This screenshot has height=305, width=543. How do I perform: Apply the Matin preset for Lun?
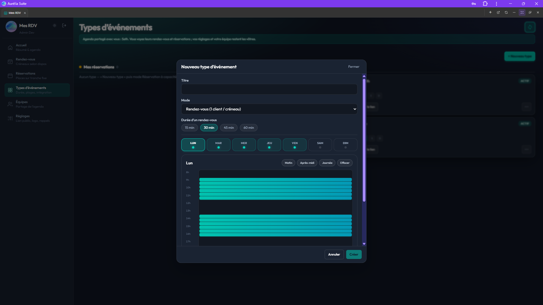click(288, 163)
